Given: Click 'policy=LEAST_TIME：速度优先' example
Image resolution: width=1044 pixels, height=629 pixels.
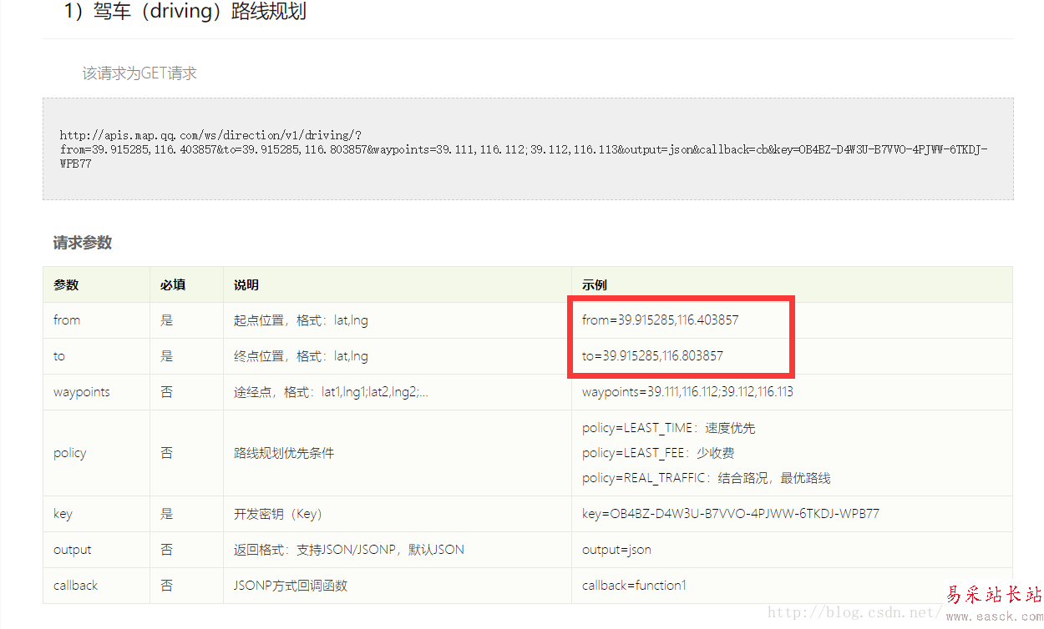Looking at the screenshot, I should [x=669, y=428].
